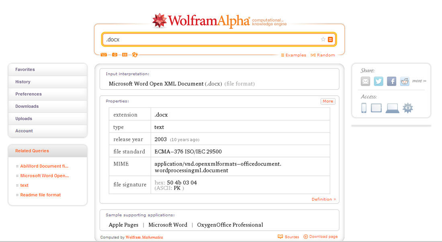Share on Twitter icon
Viewport: 442px width, 242px height.
(x=379, y=81)
